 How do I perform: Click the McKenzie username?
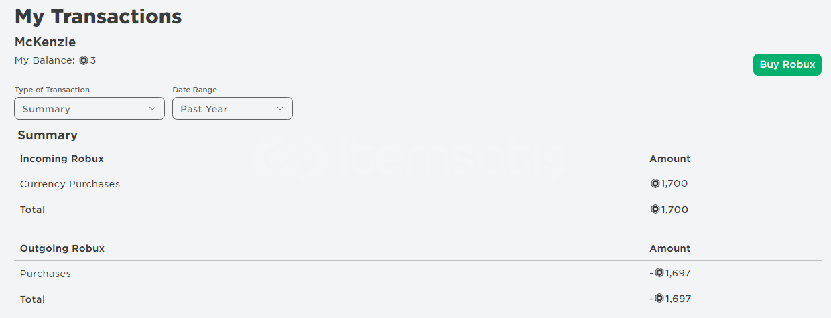tap(45, 42)
